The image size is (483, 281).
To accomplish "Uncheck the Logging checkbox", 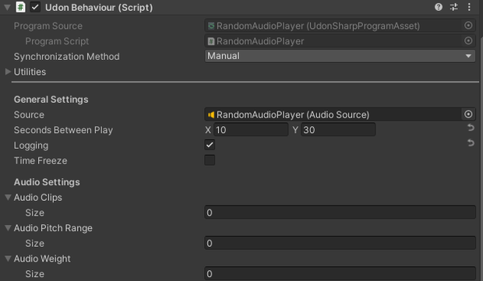I will point(210,145).
